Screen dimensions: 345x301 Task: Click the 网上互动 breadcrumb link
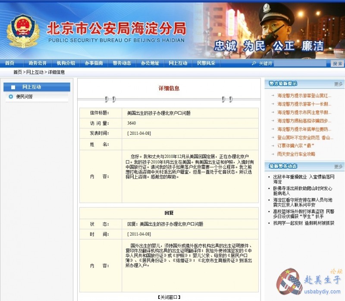[x=35, y=72]
